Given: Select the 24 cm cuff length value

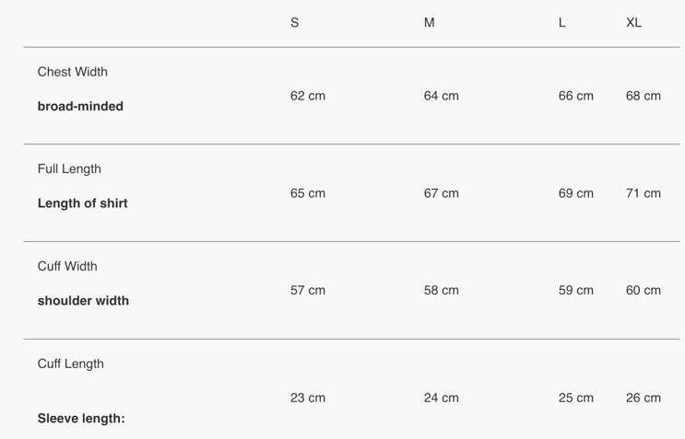Looking at the screenshot, I should tap(442, 399).
